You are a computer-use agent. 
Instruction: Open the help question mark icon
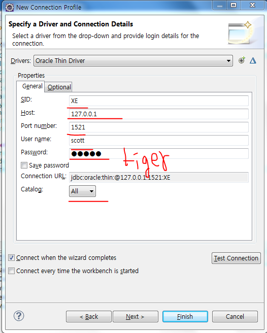pos(19,316)
